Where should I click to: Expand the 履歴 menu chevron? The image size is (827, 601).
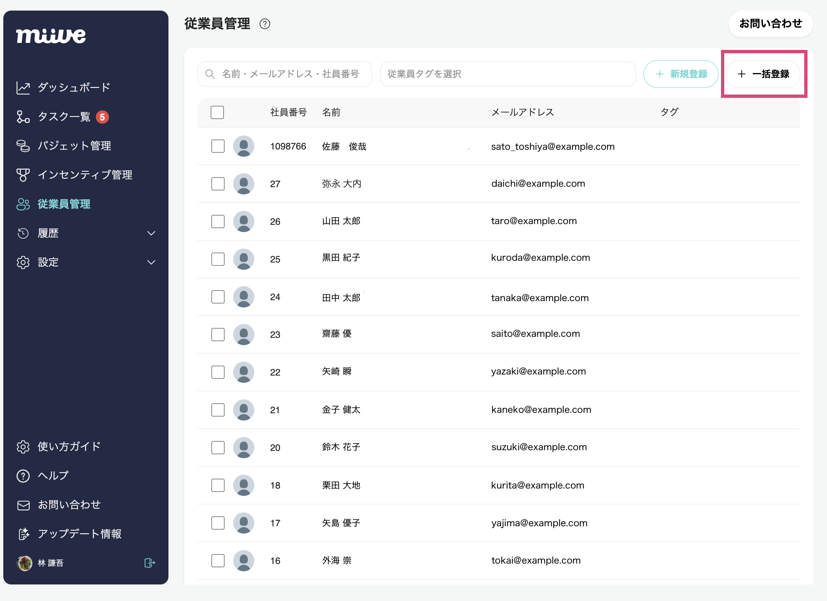[x=151, y=233]
